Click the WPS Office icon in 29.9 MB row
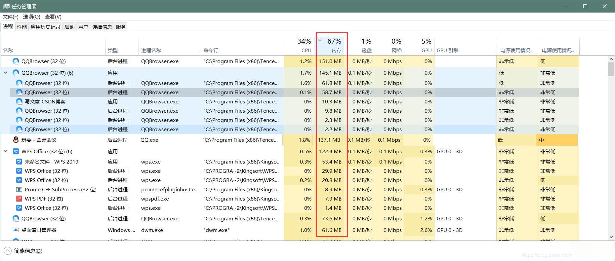The image size is (615, 261). point(19,171)
